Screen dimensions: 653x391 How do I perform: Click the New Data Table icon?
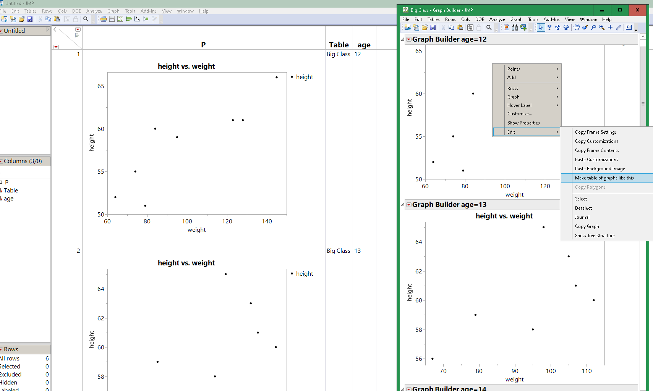click(408, 27)
